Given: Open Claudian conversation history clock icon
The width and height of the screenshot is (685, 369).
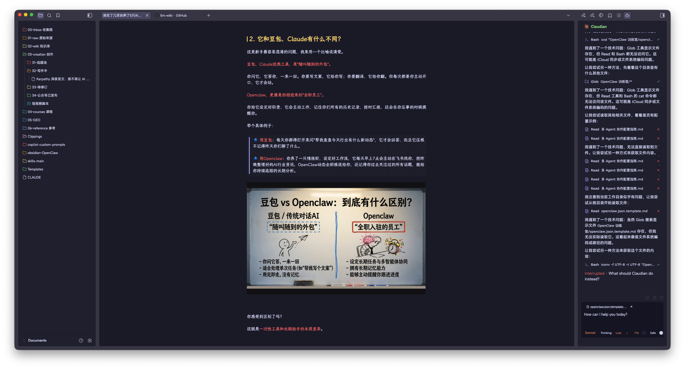Looking at the screenshot, I should point(662,298).
